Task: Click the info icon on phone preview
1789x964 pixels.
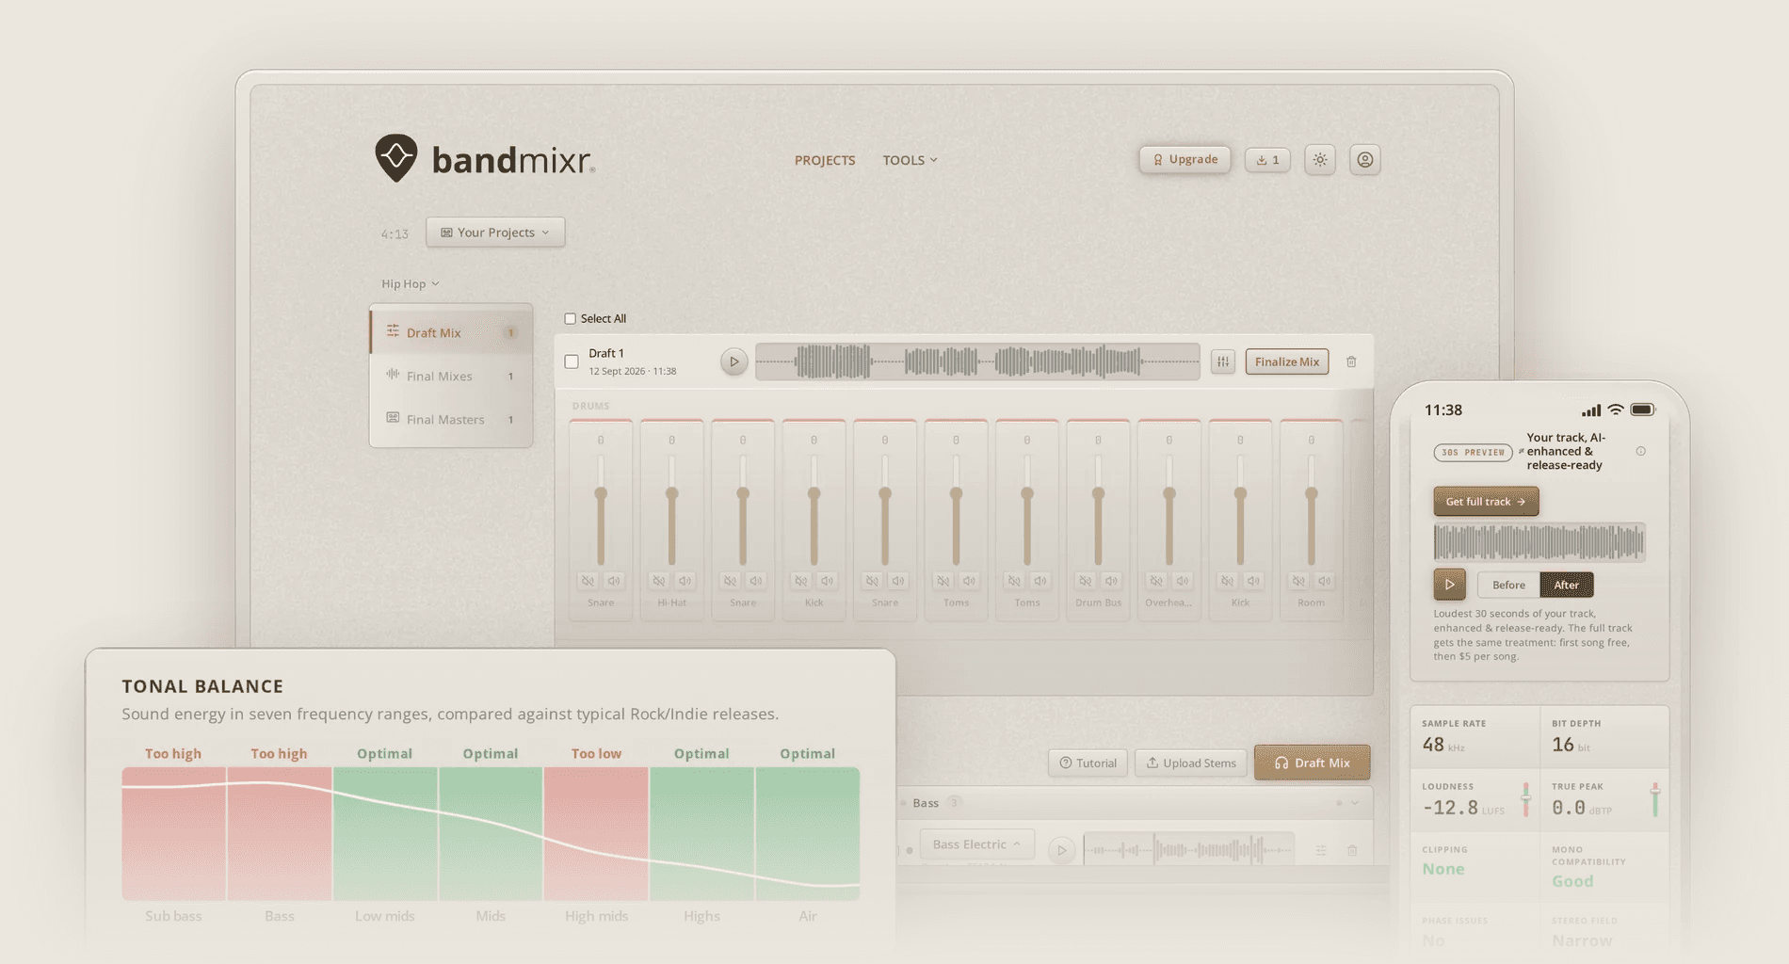Action: point(1640,452)
